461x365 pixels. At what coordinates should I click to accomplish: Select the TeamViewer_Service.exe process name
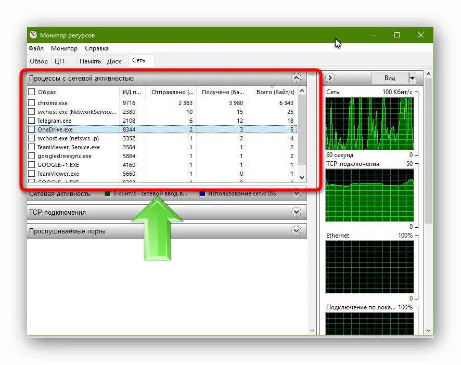69,147
